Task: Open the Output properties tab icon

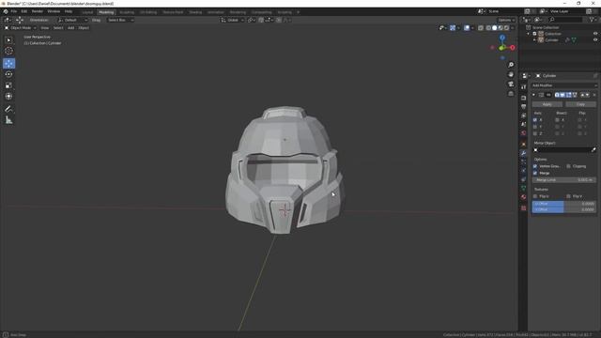Action: click(524, 107)
